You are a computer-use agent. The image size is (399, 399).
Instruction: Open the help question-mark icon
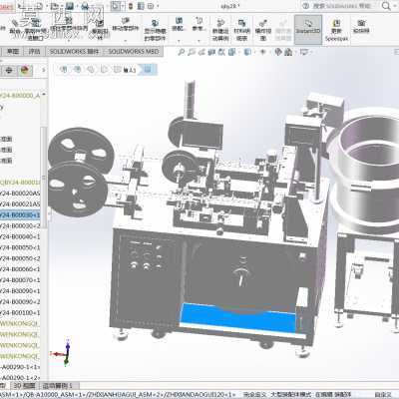tap(306, 6)
